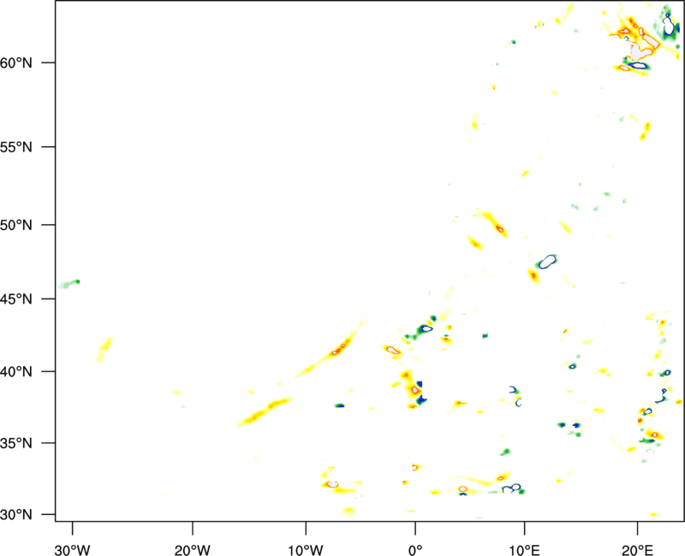This screenshot has height=556, width=685.
Task: Click the 20°E longitude label
Action: pyautogui.click(x=637, y=550)
